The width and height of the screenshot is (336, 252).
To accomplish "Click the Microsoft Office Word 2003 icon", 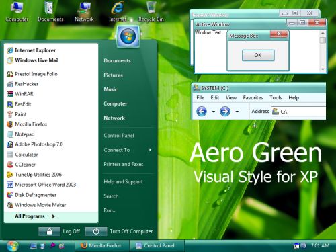I will [10, 185].
